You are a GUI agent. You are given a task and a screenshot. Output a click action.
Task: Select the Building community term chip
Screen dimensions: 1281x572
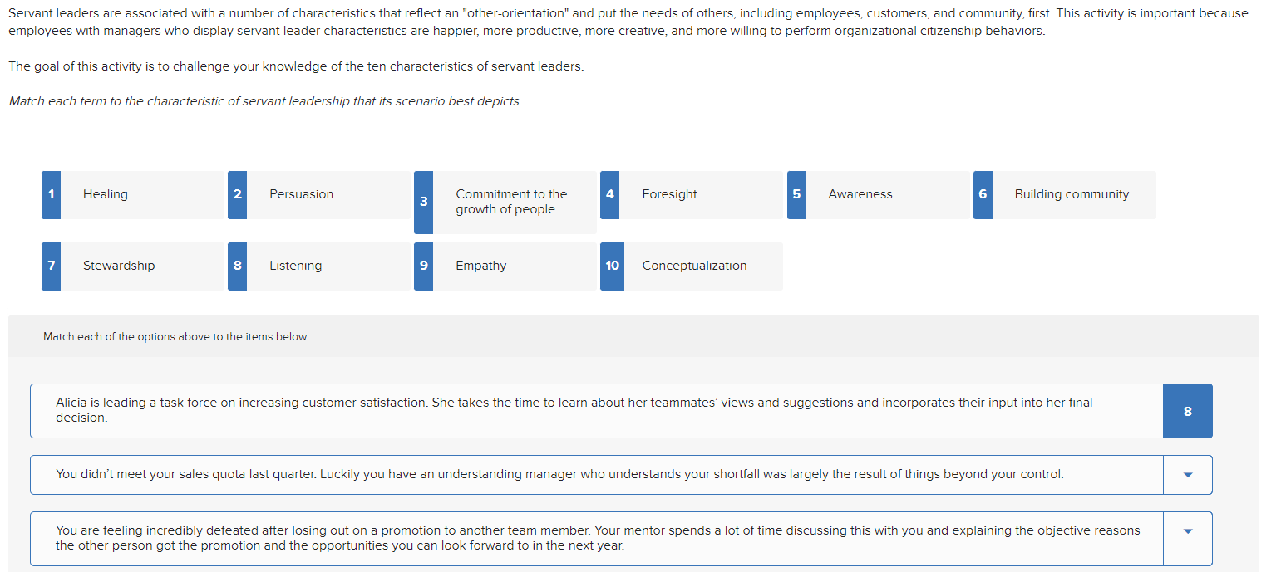pos(1071,194)
